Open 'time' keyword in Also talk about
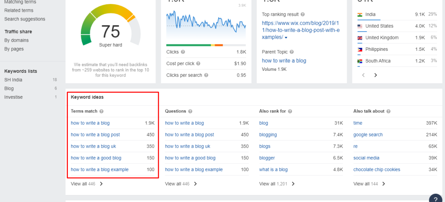 coord(358,123)
